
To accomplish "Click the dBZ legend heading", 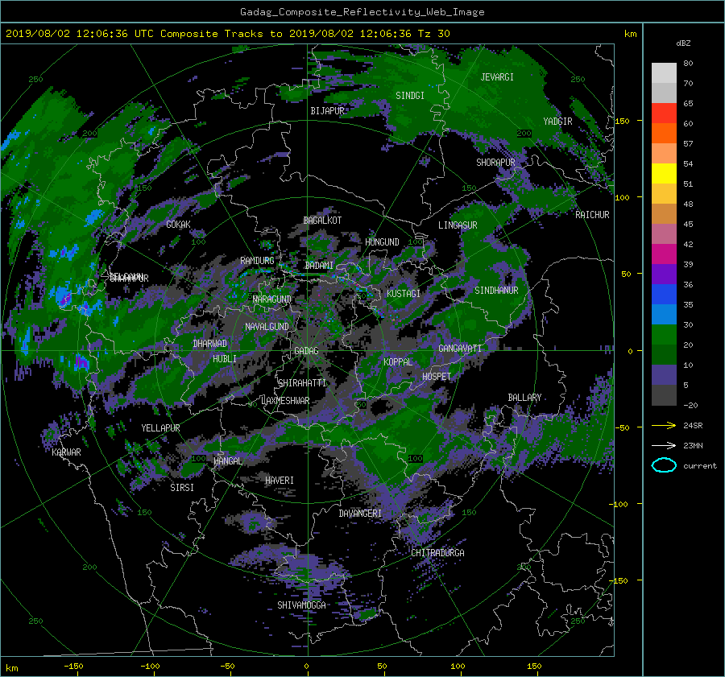I will tap(683, 43).
